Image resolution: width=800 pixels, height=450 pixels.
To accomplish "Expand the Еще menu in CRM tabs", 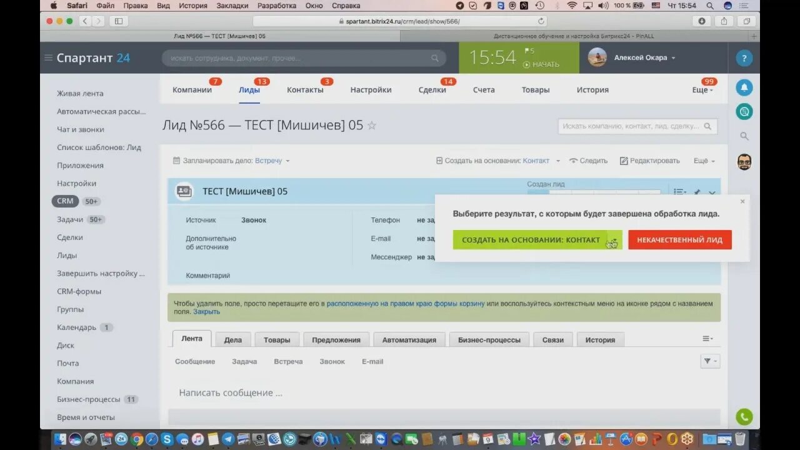I will click(x=702, y=90).
